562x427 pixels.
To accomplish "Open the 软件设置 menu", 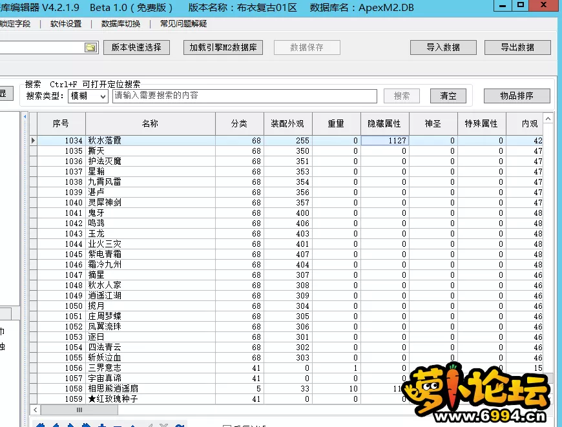I will 66,24.
